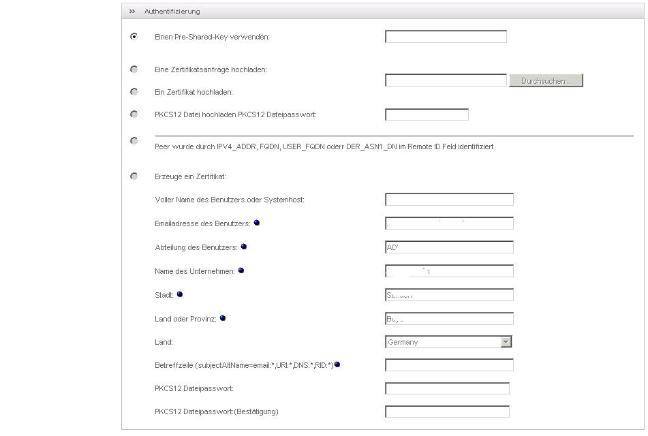Click the blue info dot beside Stadt
Viewport: 648px width, 436px height.
[x=180, y=294]
